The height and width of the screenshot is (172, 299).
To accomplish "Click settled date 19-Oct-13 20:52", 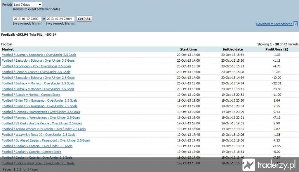I will pos(233,95).
